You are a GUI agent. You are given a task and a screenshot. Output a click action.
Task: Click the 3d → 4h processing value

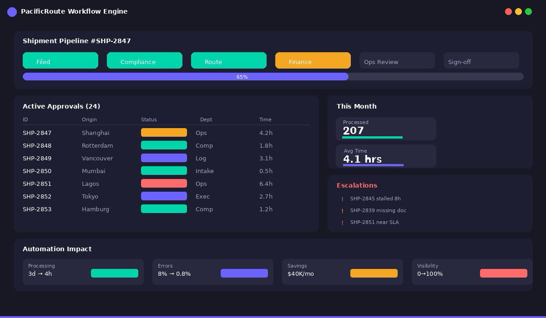(x=40, y=274)
